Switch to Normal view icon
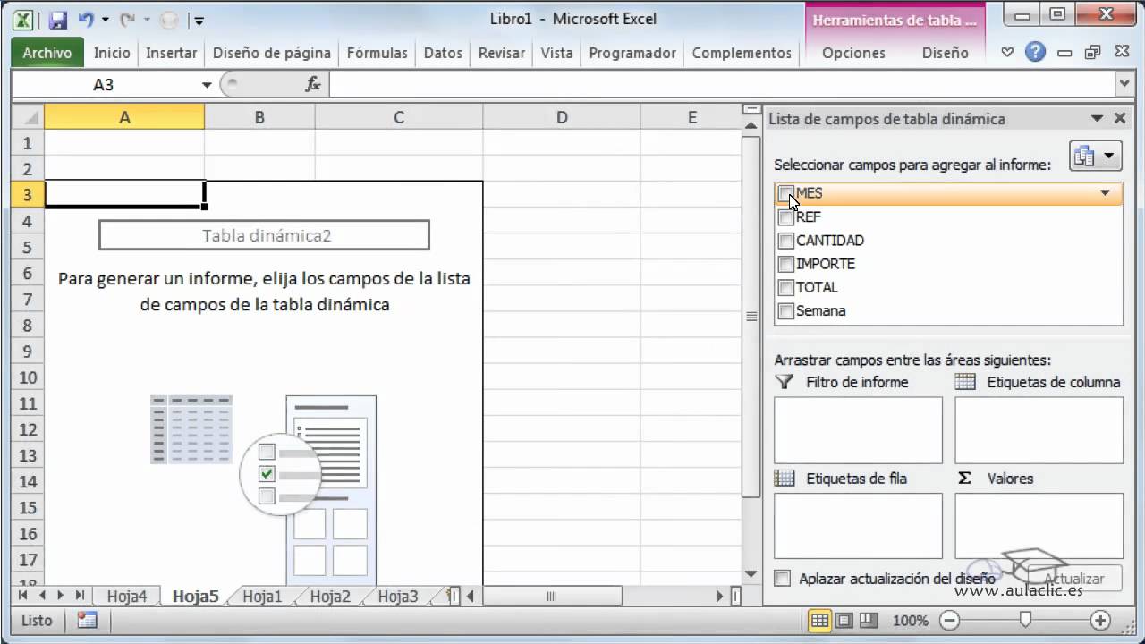 click(819, 620)
